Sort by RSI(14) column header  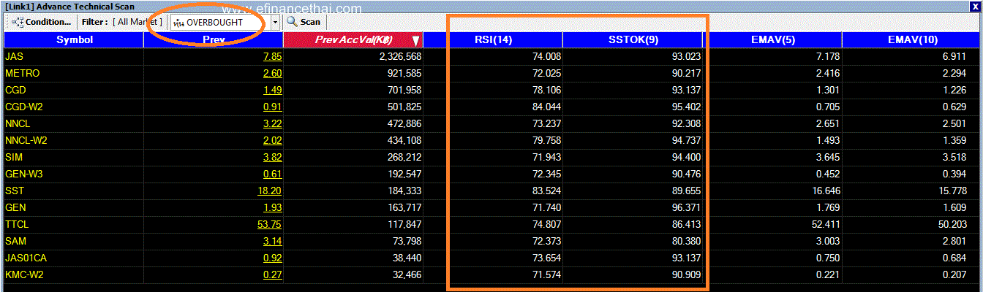493,39
